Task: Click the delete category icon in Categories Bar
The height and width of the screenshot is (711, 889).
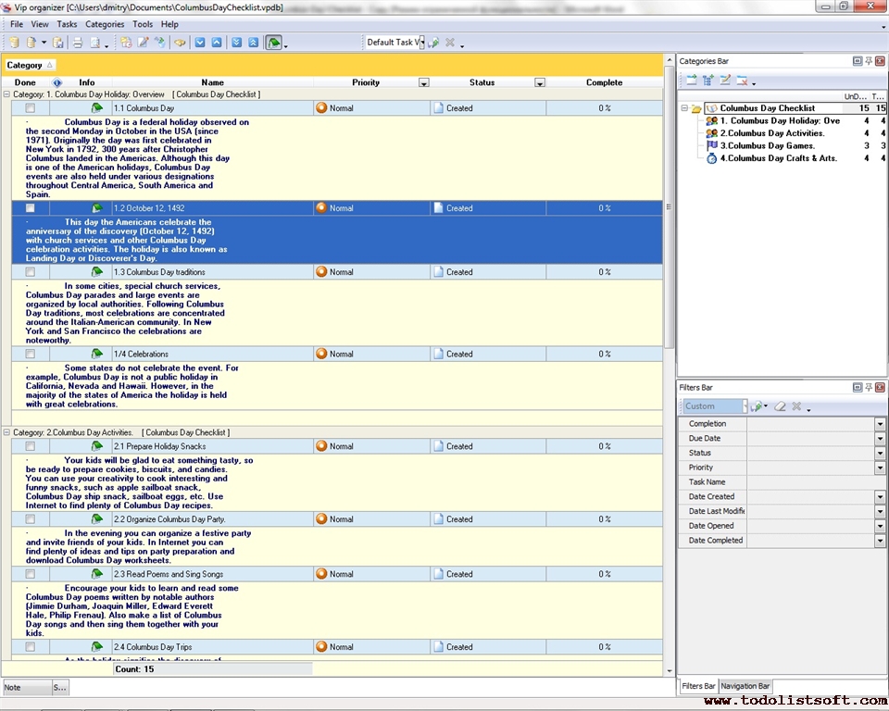Action: click(742, 81)
